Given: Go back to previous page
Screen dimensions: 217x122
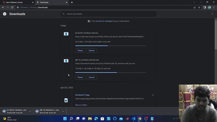Looking at the screenshot, I should coord(3,7).
